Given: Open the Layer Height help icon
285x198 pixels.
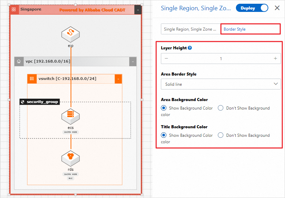Looking at the screenshot, I should (190, 48).
